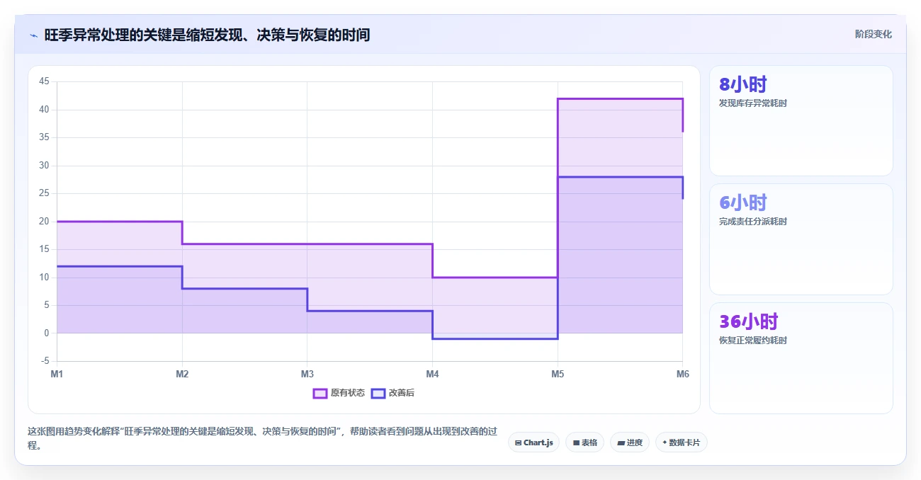This screenshot has width=921, height=480.
Task: Click the 发现库存异常耗时 caption
Action: [752, 103]
